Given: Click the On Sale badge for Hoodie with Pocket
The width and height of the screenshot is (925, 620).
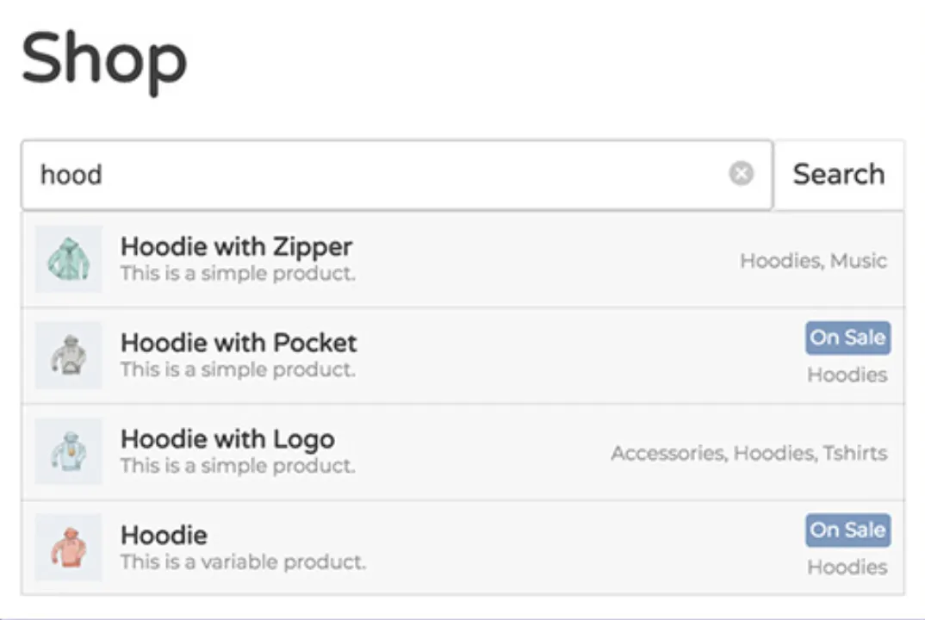Looking at the screenshot, I should pyautogui.click(x=847, y=338).
